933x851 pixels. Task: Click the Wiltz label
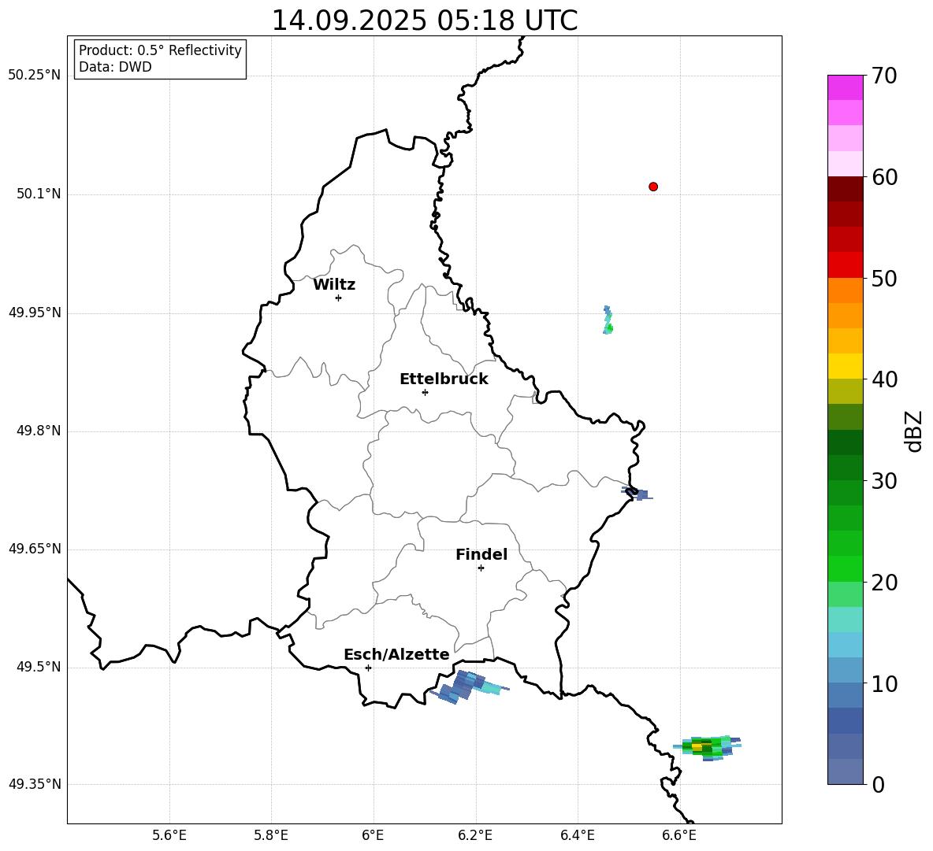coord(334,285)
